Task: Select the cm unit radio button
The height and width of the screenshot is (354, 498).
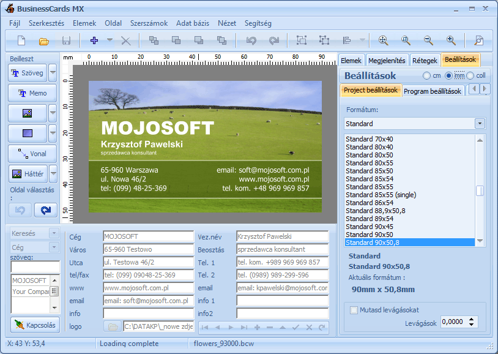Action: tap(426, 76)
